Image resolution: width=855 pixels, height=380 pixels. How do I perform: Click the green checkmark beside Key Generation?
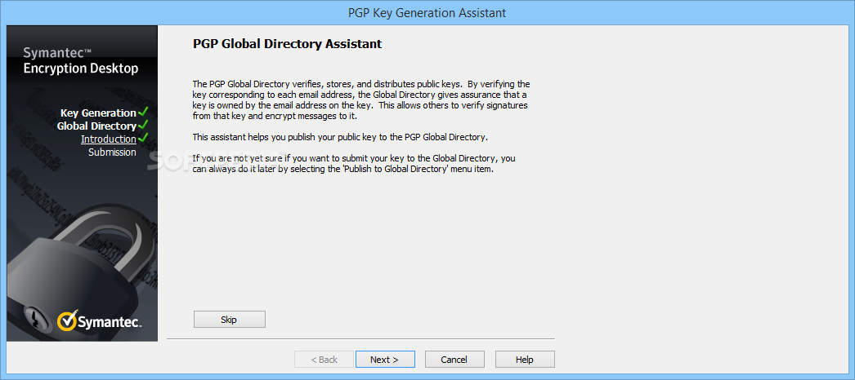[143, 113]
